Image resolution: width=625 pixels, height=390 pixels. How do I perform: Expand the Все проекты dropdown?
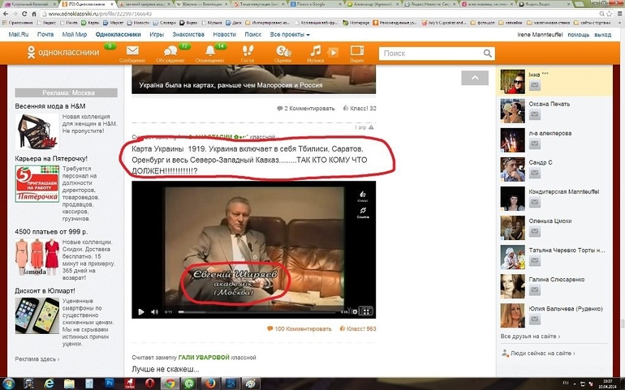click(290, 35)
